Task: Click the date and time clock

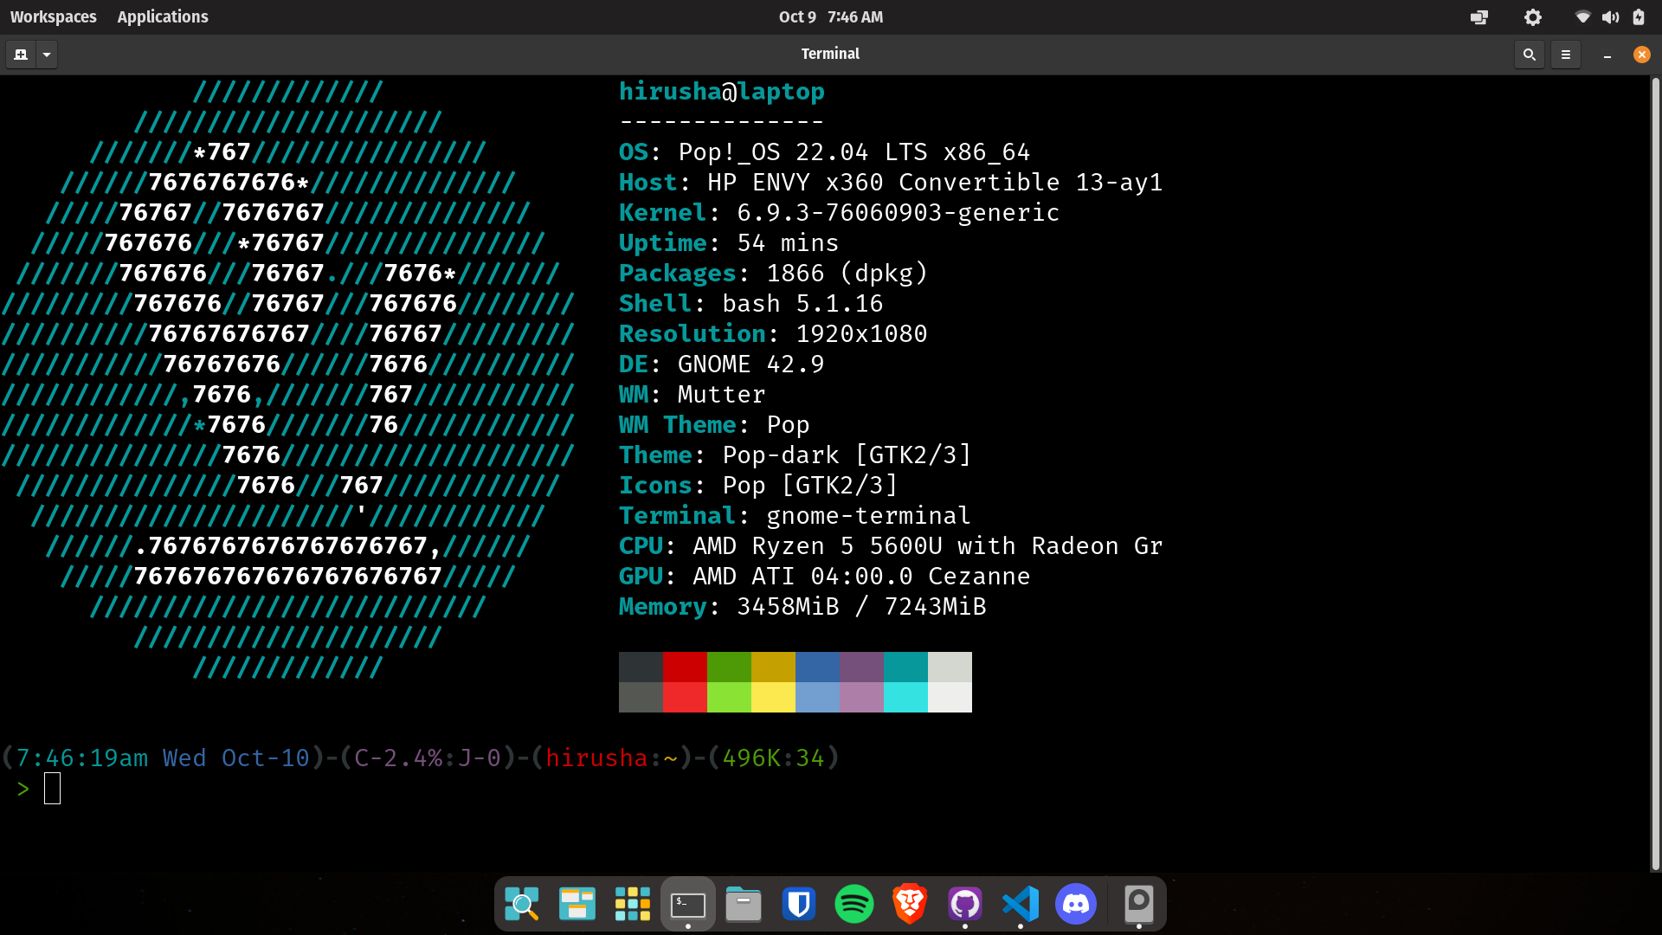Action: click(x=830, y=16)
